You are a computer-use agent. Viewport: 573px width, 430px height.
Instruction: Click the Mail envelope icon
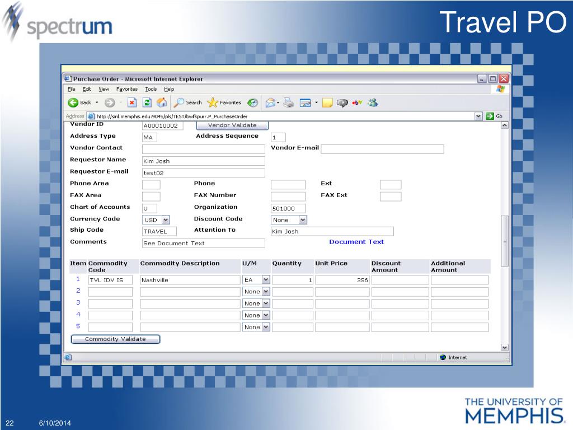tap(270, 103)
